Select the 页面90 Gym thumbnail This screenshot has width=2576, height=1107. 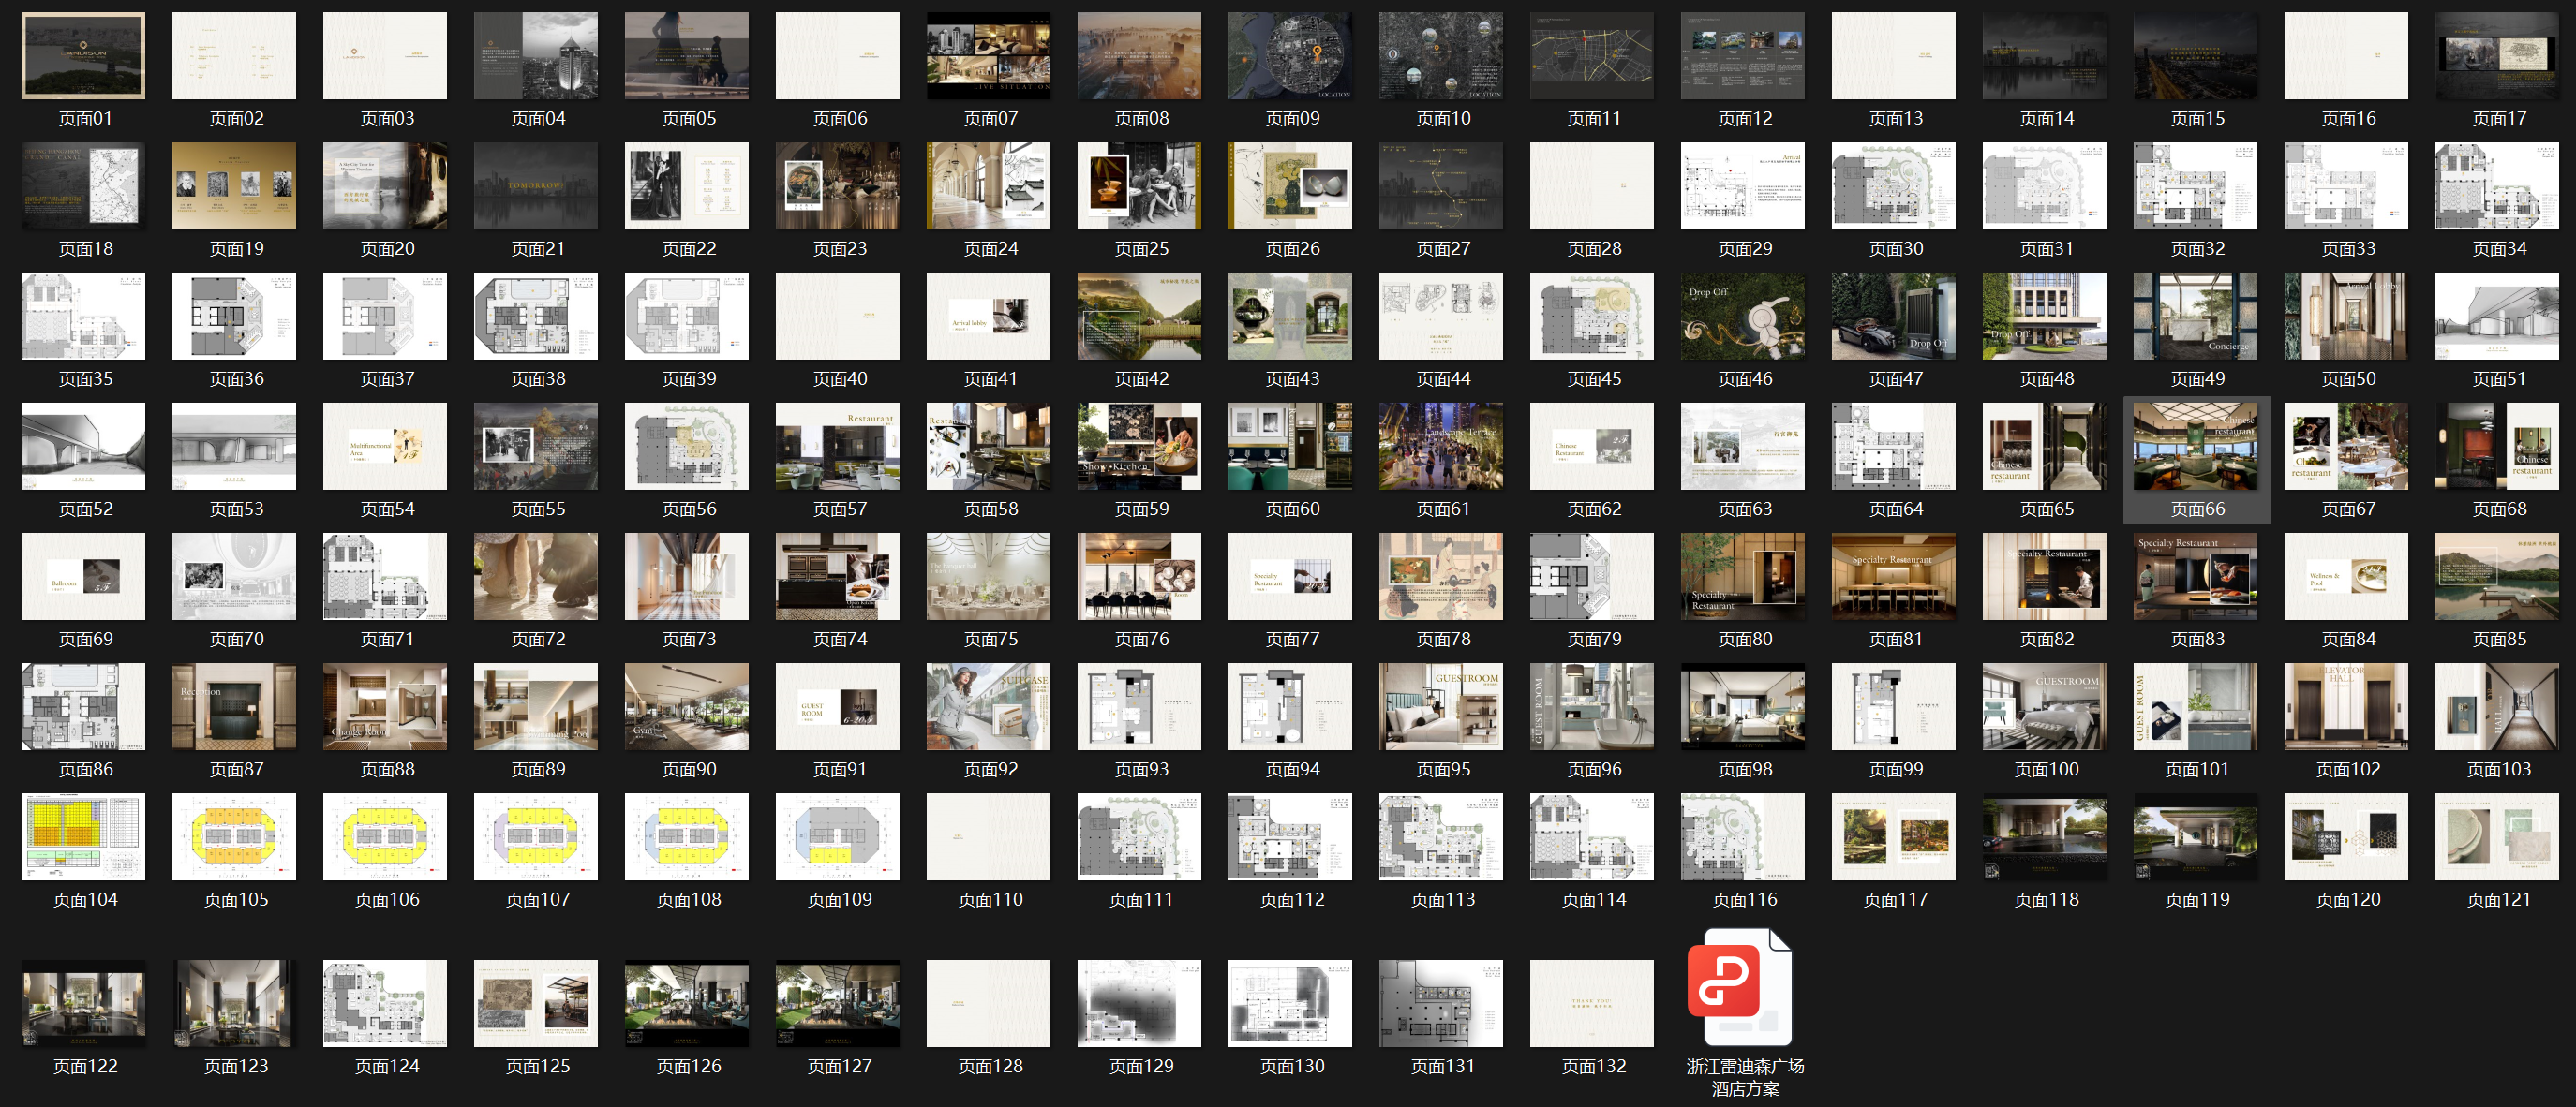pyautogui.click(x=687, y=707)
